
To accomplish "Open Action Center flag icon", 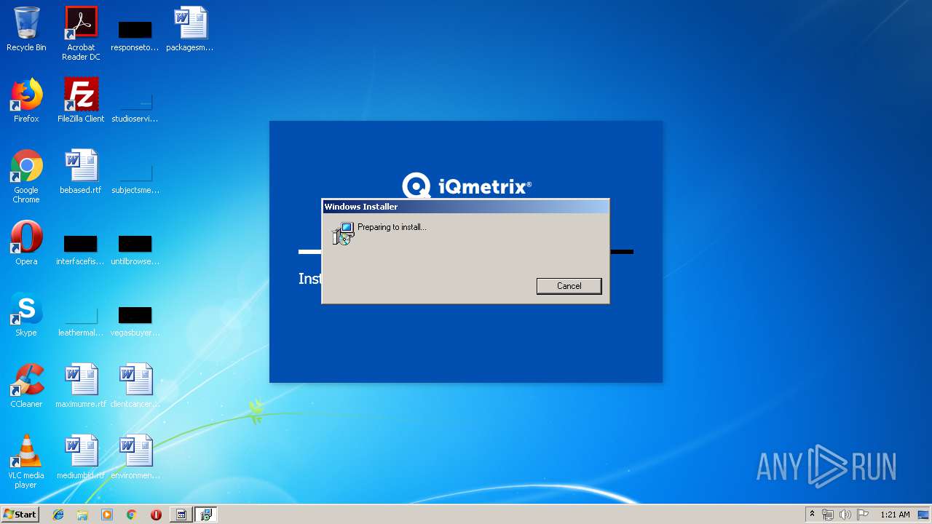I will pyautogui.click(x=863, y=515).
